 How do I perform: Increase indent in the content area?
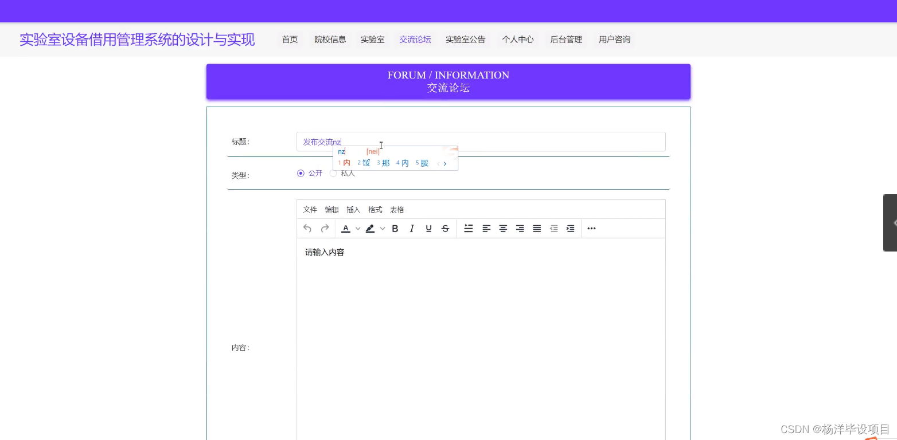click(x=570, y=228)
